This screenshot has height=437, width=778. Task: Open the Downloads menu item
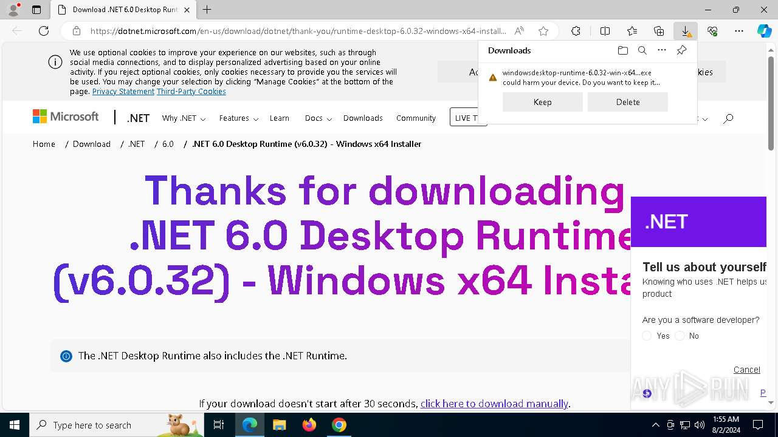point(363,118)
